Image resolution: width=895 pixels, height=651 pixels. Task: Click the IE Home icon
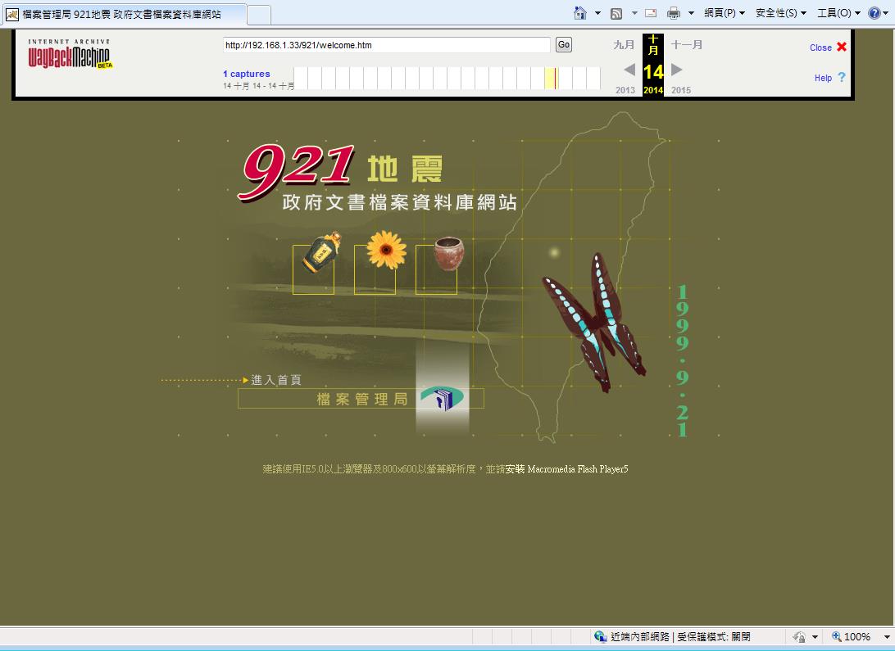580,13
